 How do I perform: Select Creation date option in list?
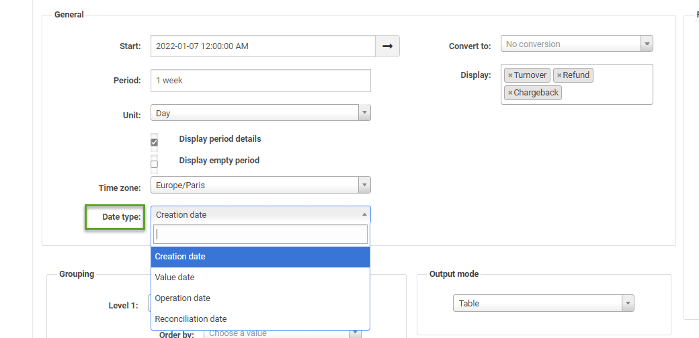(x=260, y=257)
